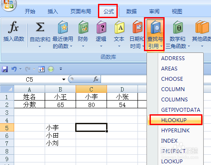Open the 其他函数 orange books icon
211x165 pixels.
coord(202,27)
